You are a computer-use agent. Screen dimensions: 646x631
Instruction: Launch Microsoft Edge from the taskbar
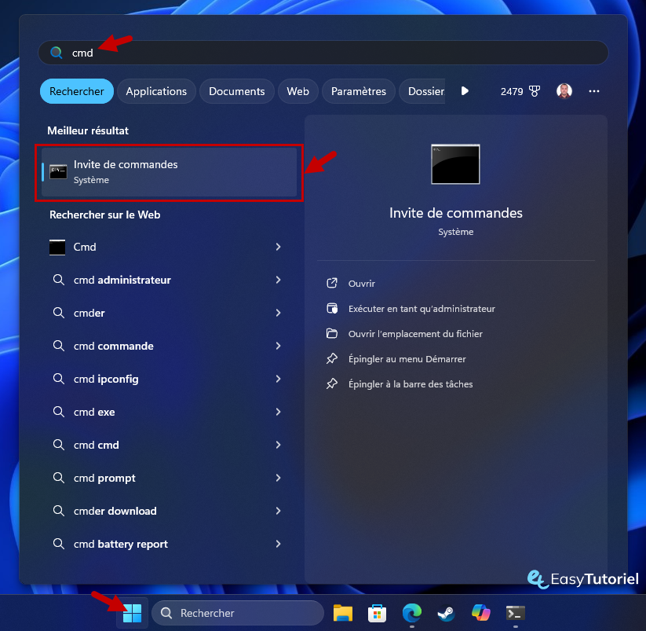point(411,613)
